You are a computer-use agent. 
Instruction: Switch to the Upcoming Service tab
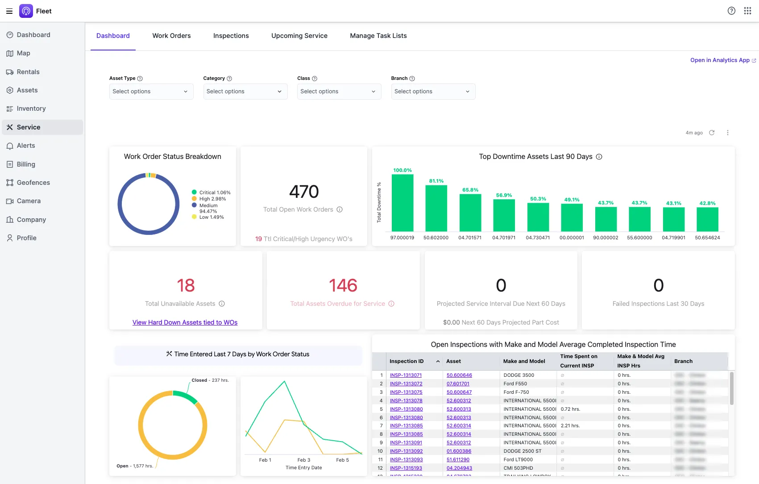(x=299, y=36)
